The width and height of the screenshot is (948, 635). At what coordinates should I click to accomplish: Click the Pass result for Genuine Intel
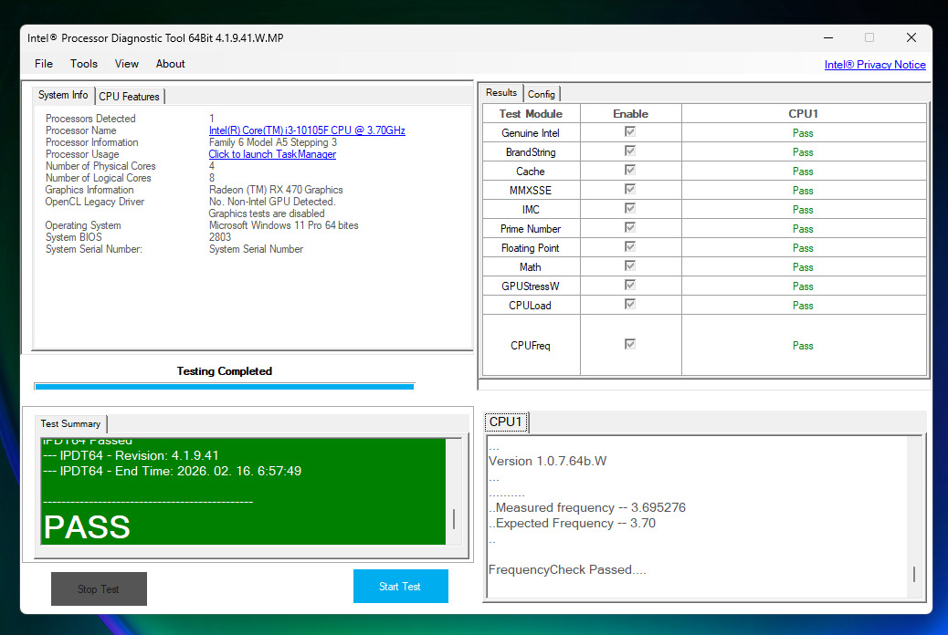[803, 133]
